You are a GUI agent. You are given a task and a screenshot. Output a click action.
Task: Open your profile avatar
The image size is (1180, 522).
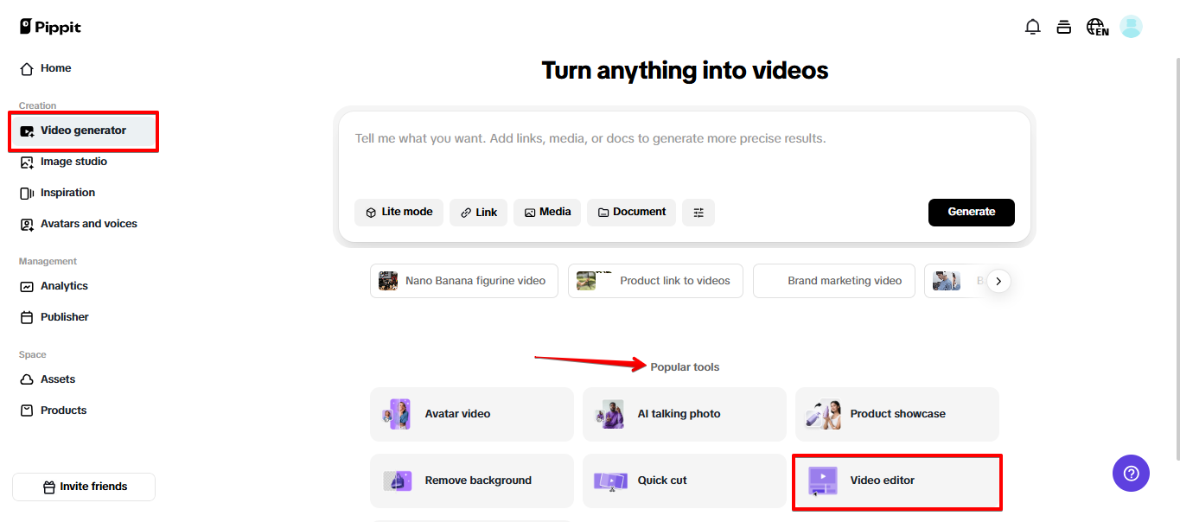(x=1131, y=27)
